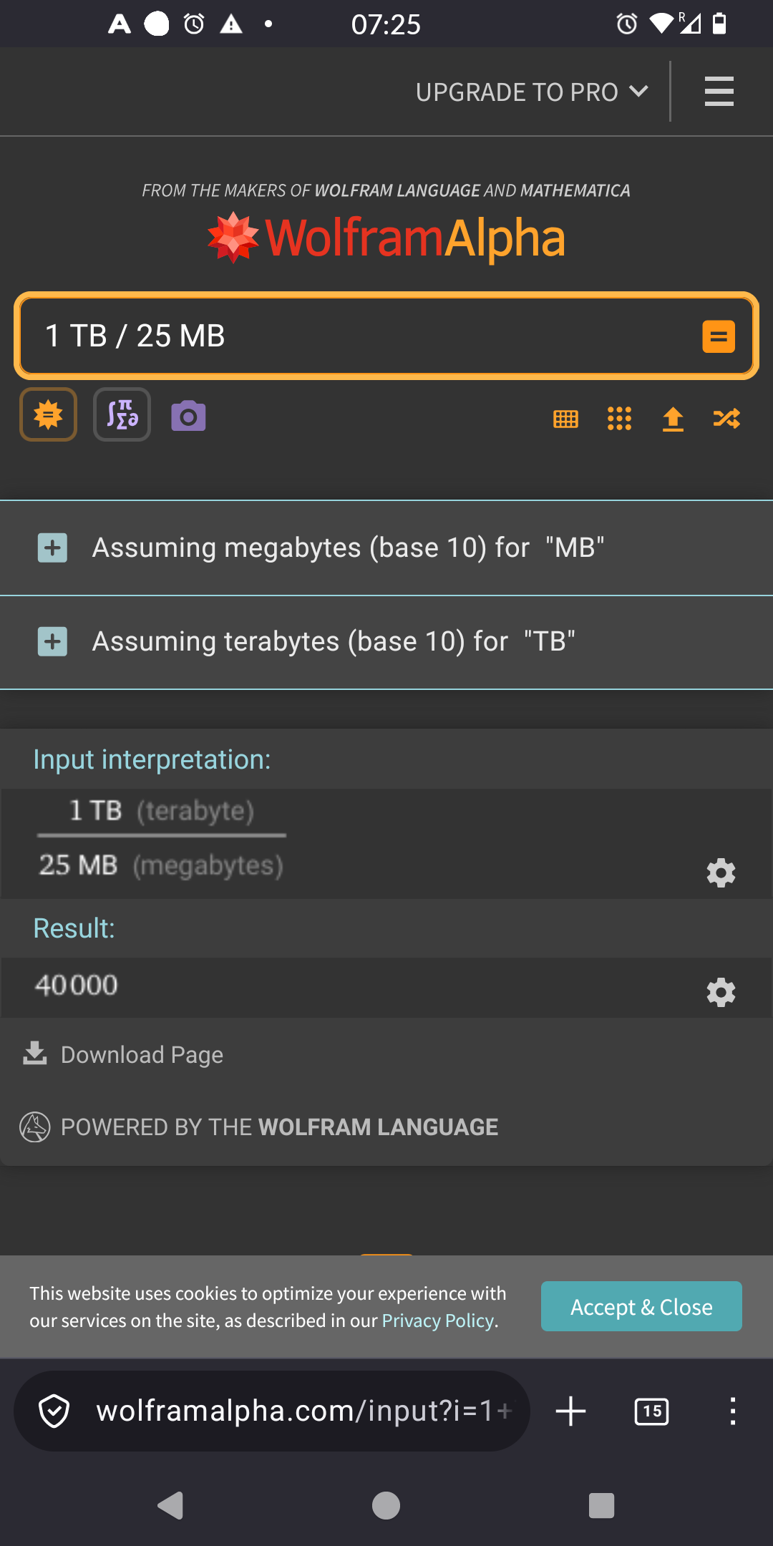The width and height of the screenshot is (773, 1546).
Task: Select Natural Language input mode
Action: click(x=48, y=414)
